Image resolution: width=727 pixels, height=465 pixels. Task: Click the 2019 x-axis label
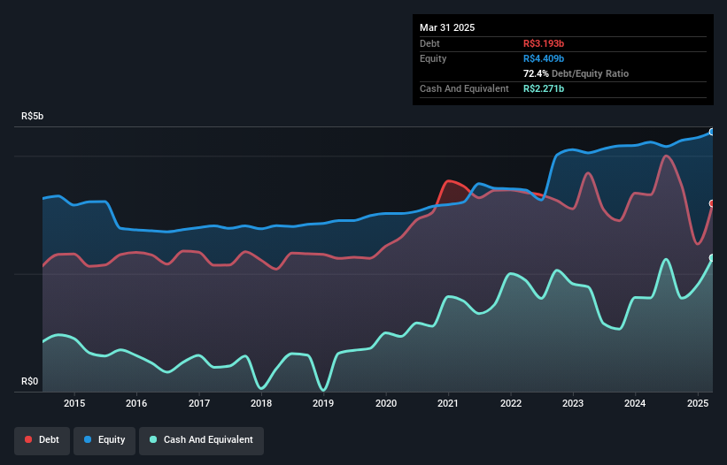(x=323, y=403)
